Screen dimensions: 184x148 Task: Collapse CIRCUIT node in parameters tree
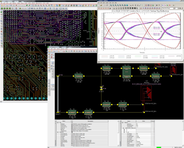point(123,123)
